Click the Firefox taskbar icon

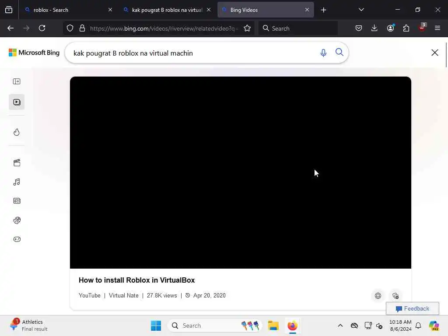click(293, 325)
